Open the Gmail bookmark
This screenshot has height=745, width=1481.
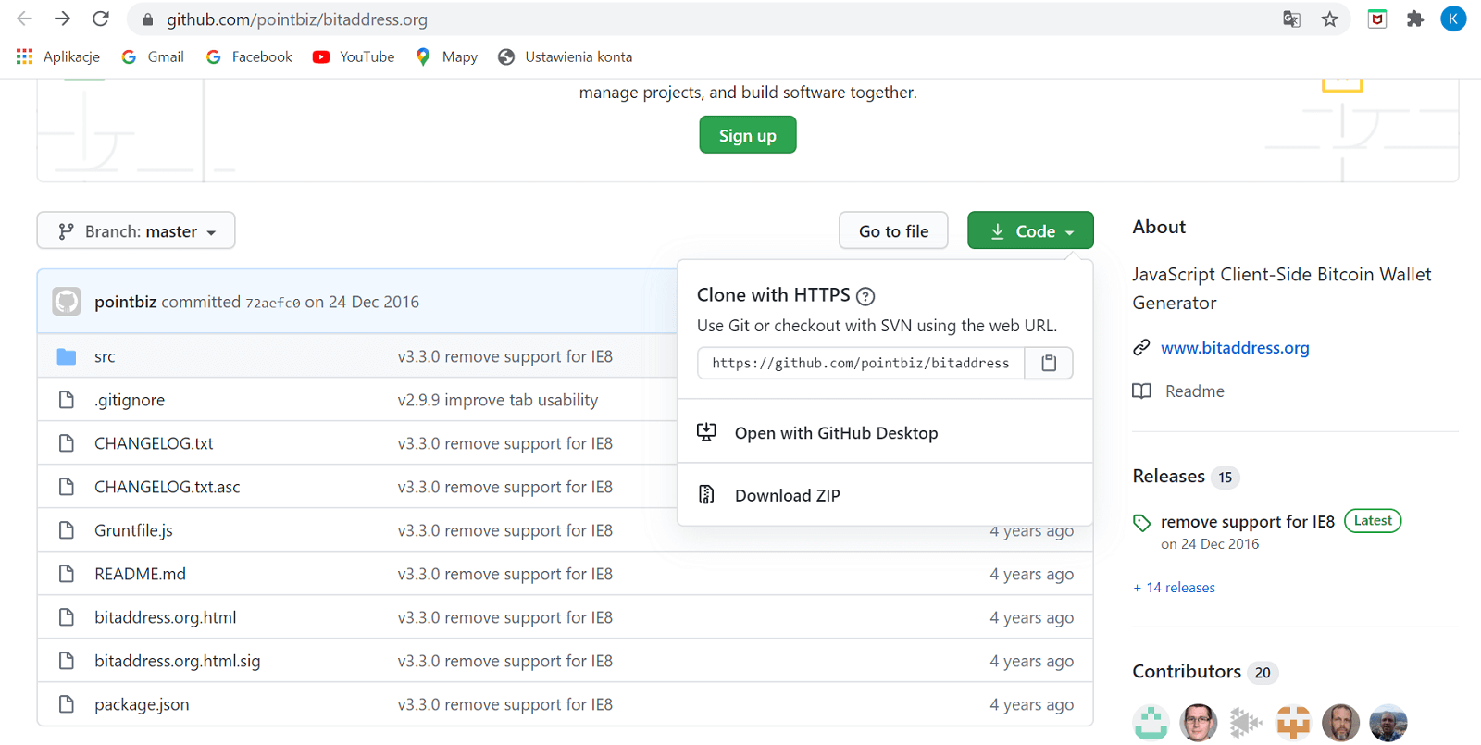[x=153, y=56]
